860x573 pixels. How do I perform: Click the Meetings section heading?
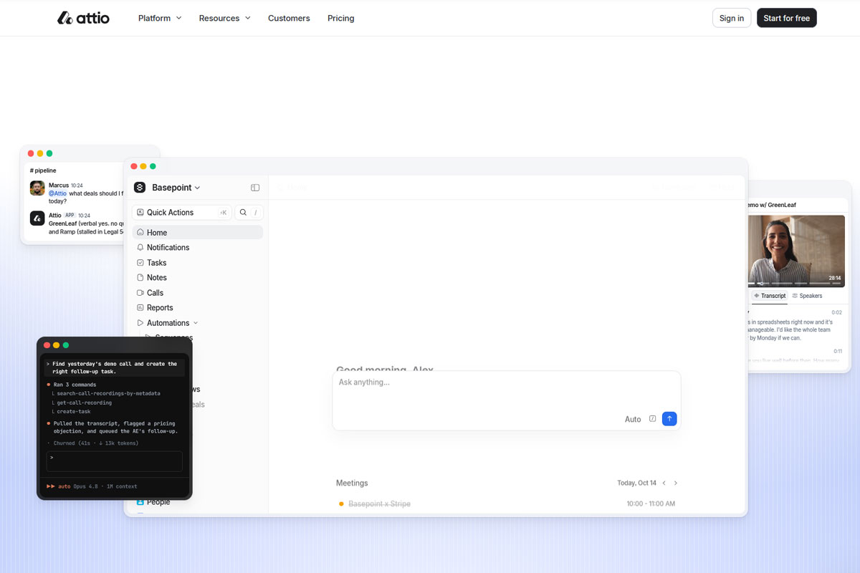tap(352, 483)
